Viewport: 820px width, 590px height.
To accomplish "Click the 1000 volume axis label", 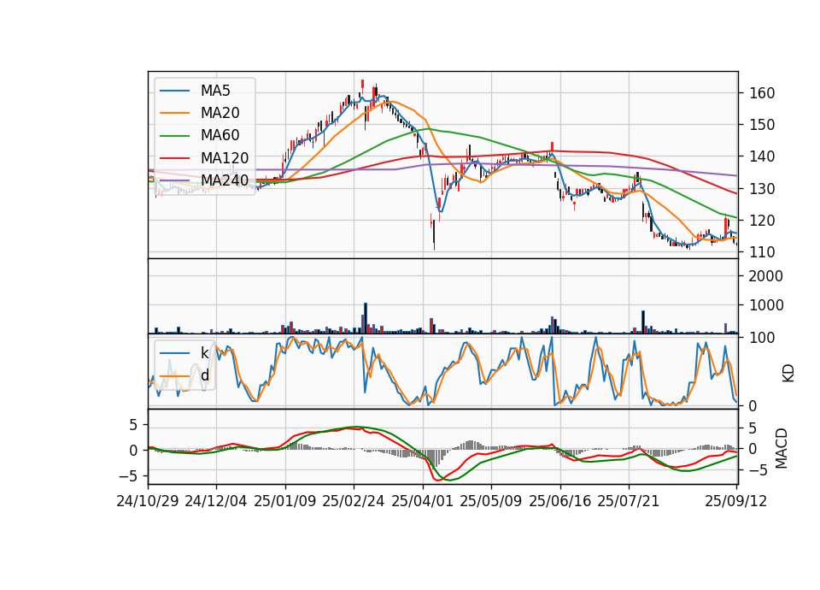I will click(766, 305).
